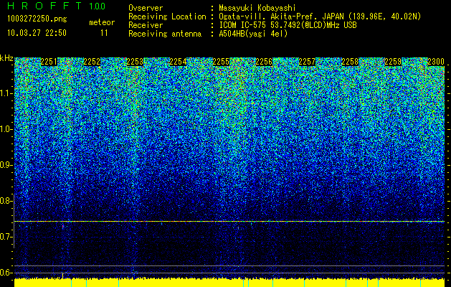The height and width of the screenshot is (287, 451).
Task: Click the 0.9 frequency axis label
Action: point(6,165)
